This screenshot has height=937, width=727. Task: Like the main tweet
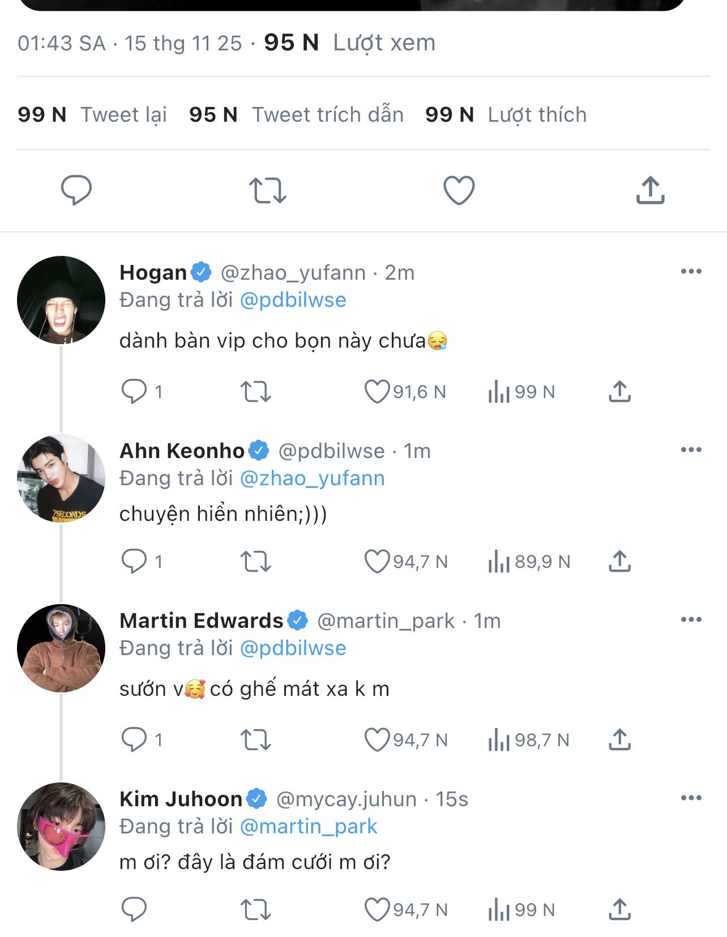[459, 190]
